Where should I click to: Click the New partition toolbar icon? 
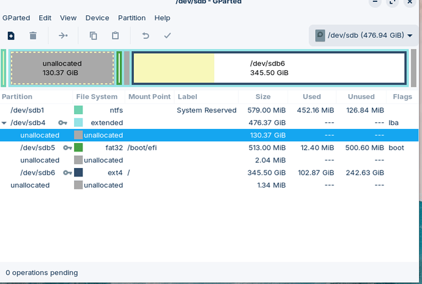[11, 36]
